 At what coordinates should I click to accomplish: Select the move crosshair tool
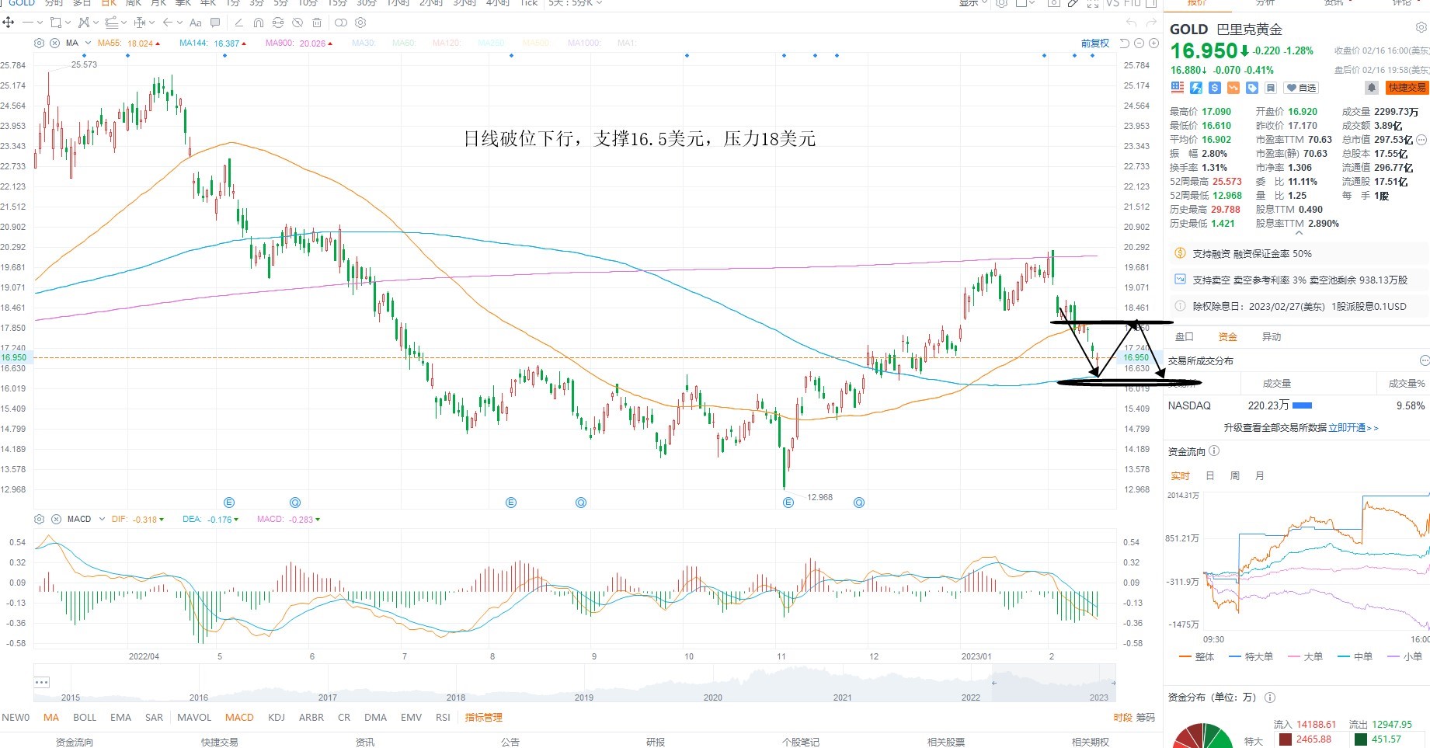[9, 23]
